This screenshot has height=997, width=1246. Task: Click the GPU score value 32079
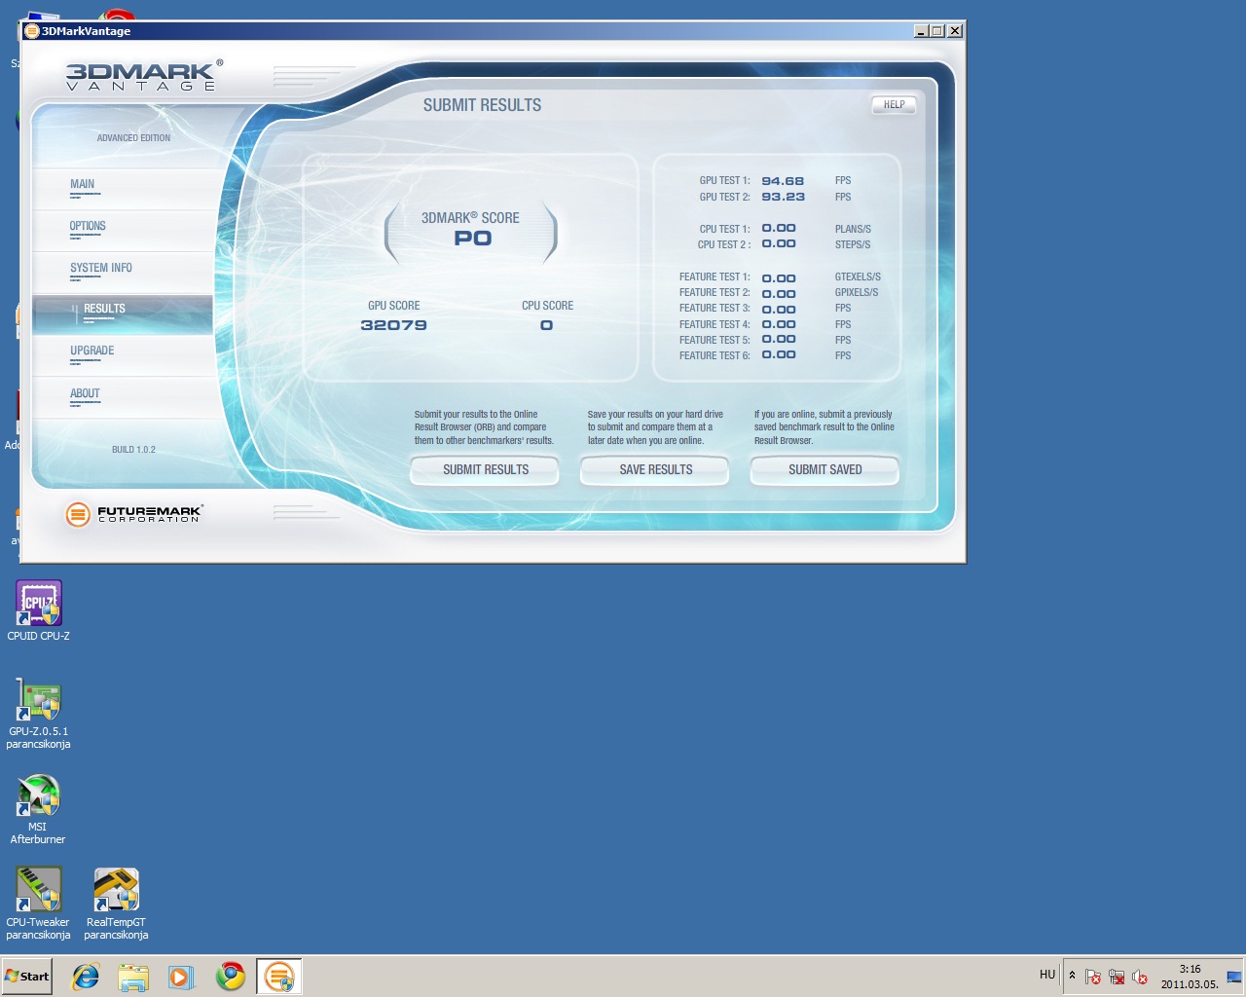pos(393,325)
